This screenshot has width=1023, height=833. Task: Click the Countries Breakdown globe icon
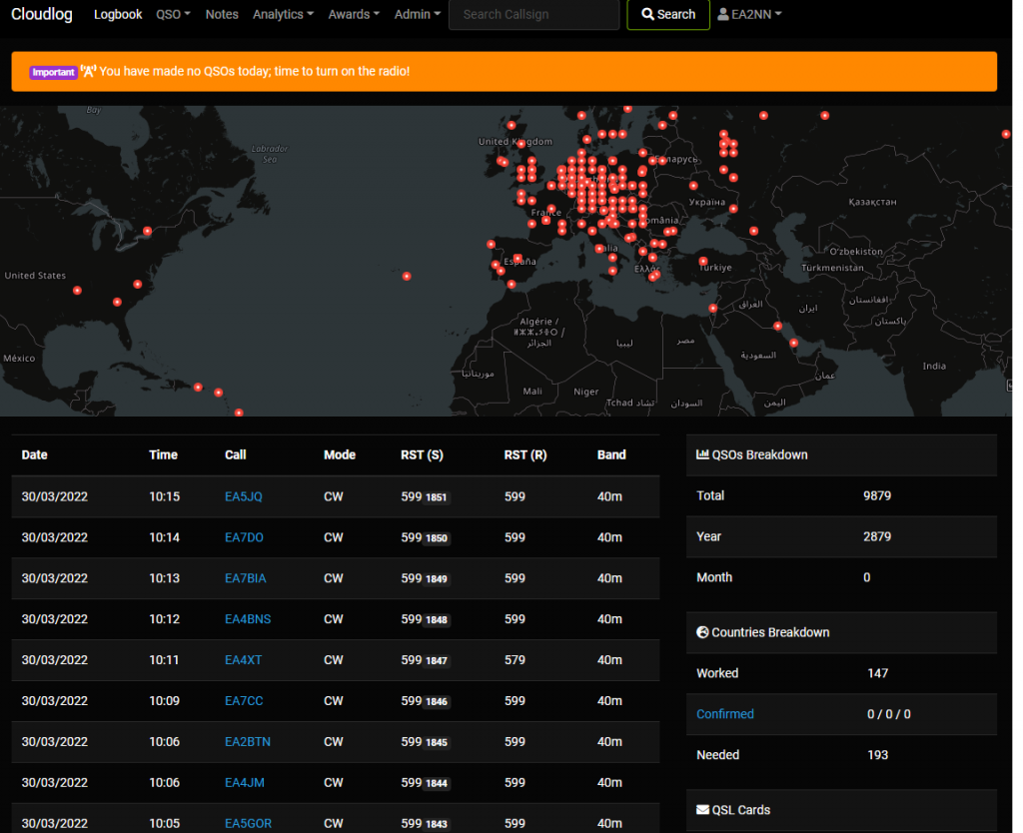tap(702, 632)
